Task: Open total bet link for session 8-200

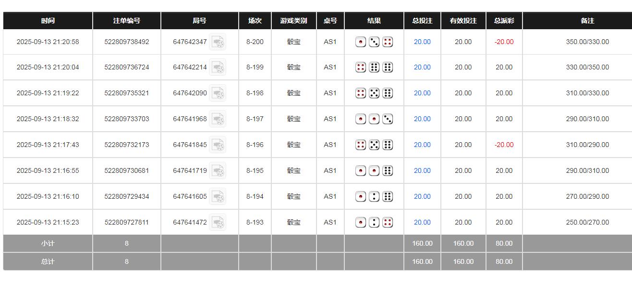Action: click(x=422, y=42)
